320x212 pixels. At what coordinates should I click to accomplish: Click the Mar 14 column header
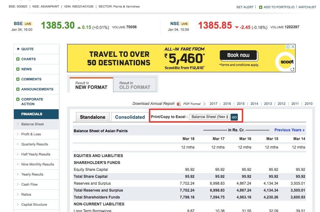click(x=299, y=139)
